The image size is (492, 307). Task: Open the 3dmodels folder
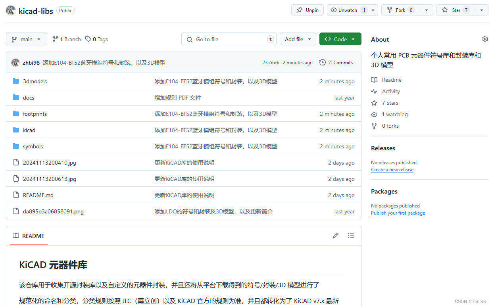(x=35, y=81)
